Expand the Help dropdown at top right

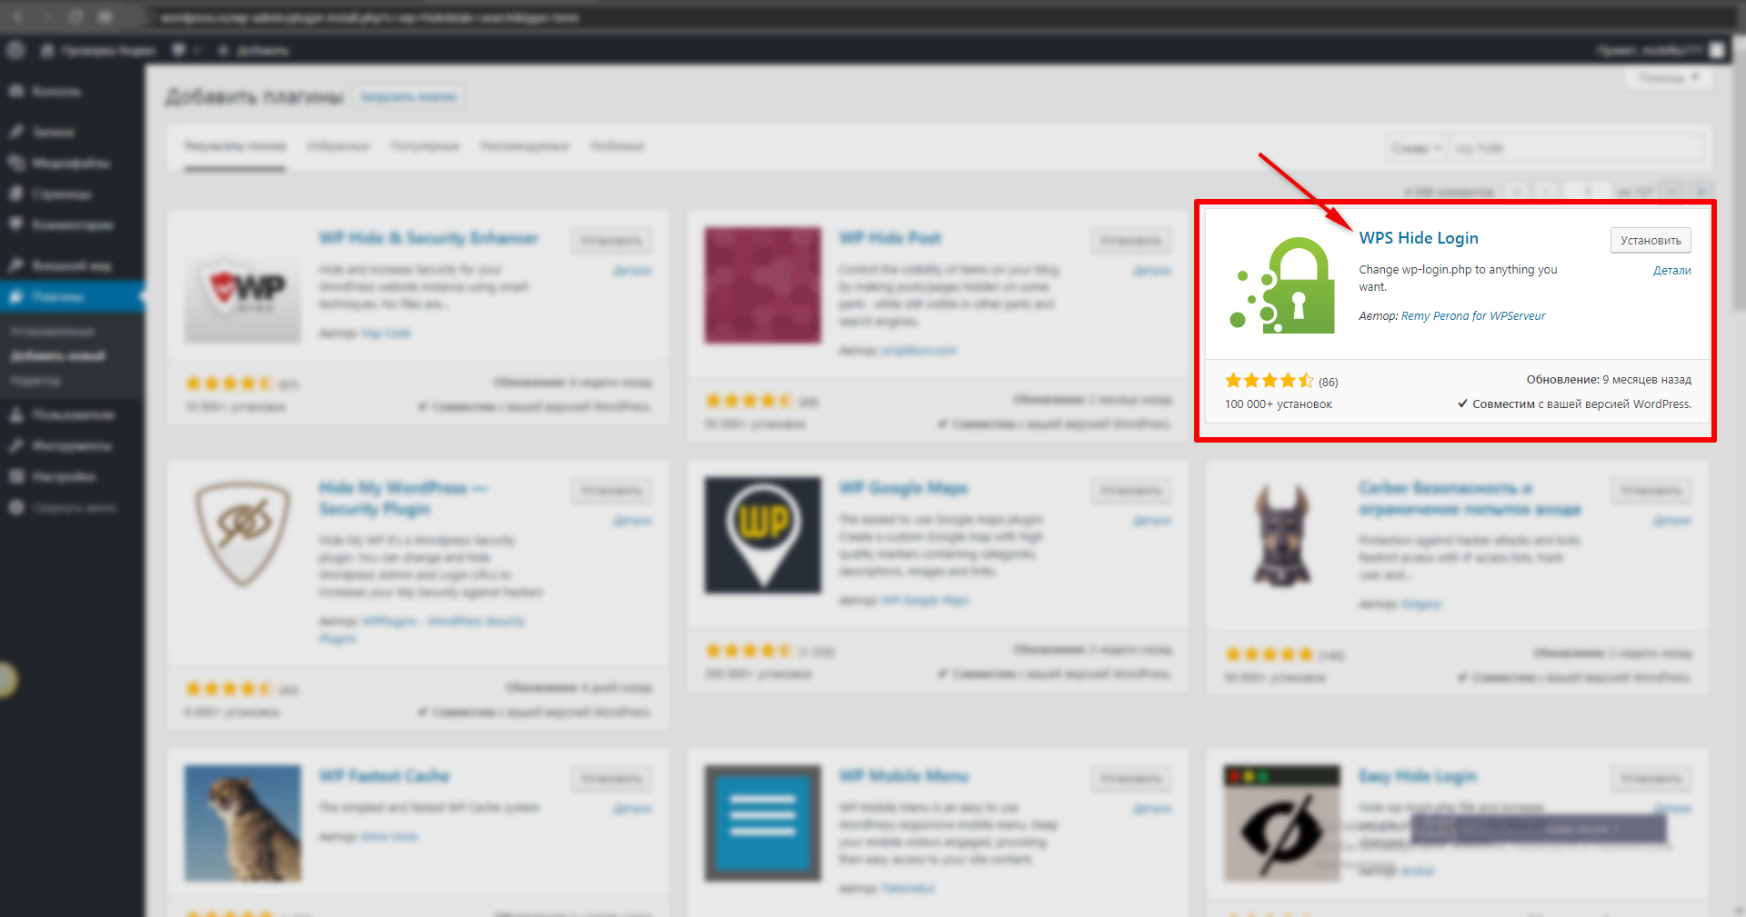[1668, 78]
